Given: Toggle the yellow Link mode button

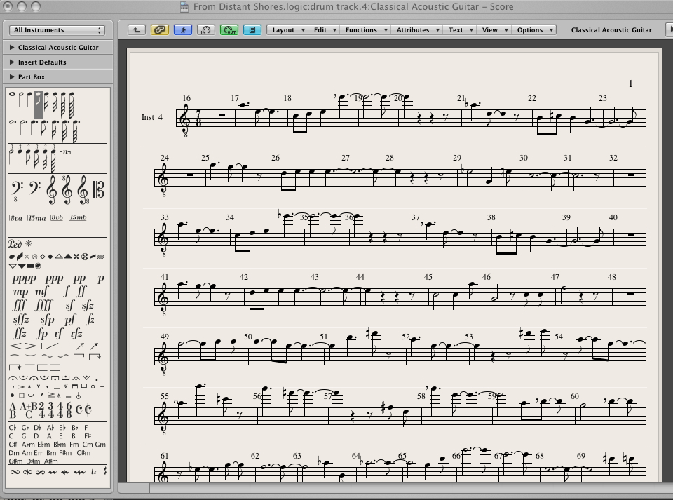Looking at the screenshot, I should pyautogui.click(x=159, y=29).
